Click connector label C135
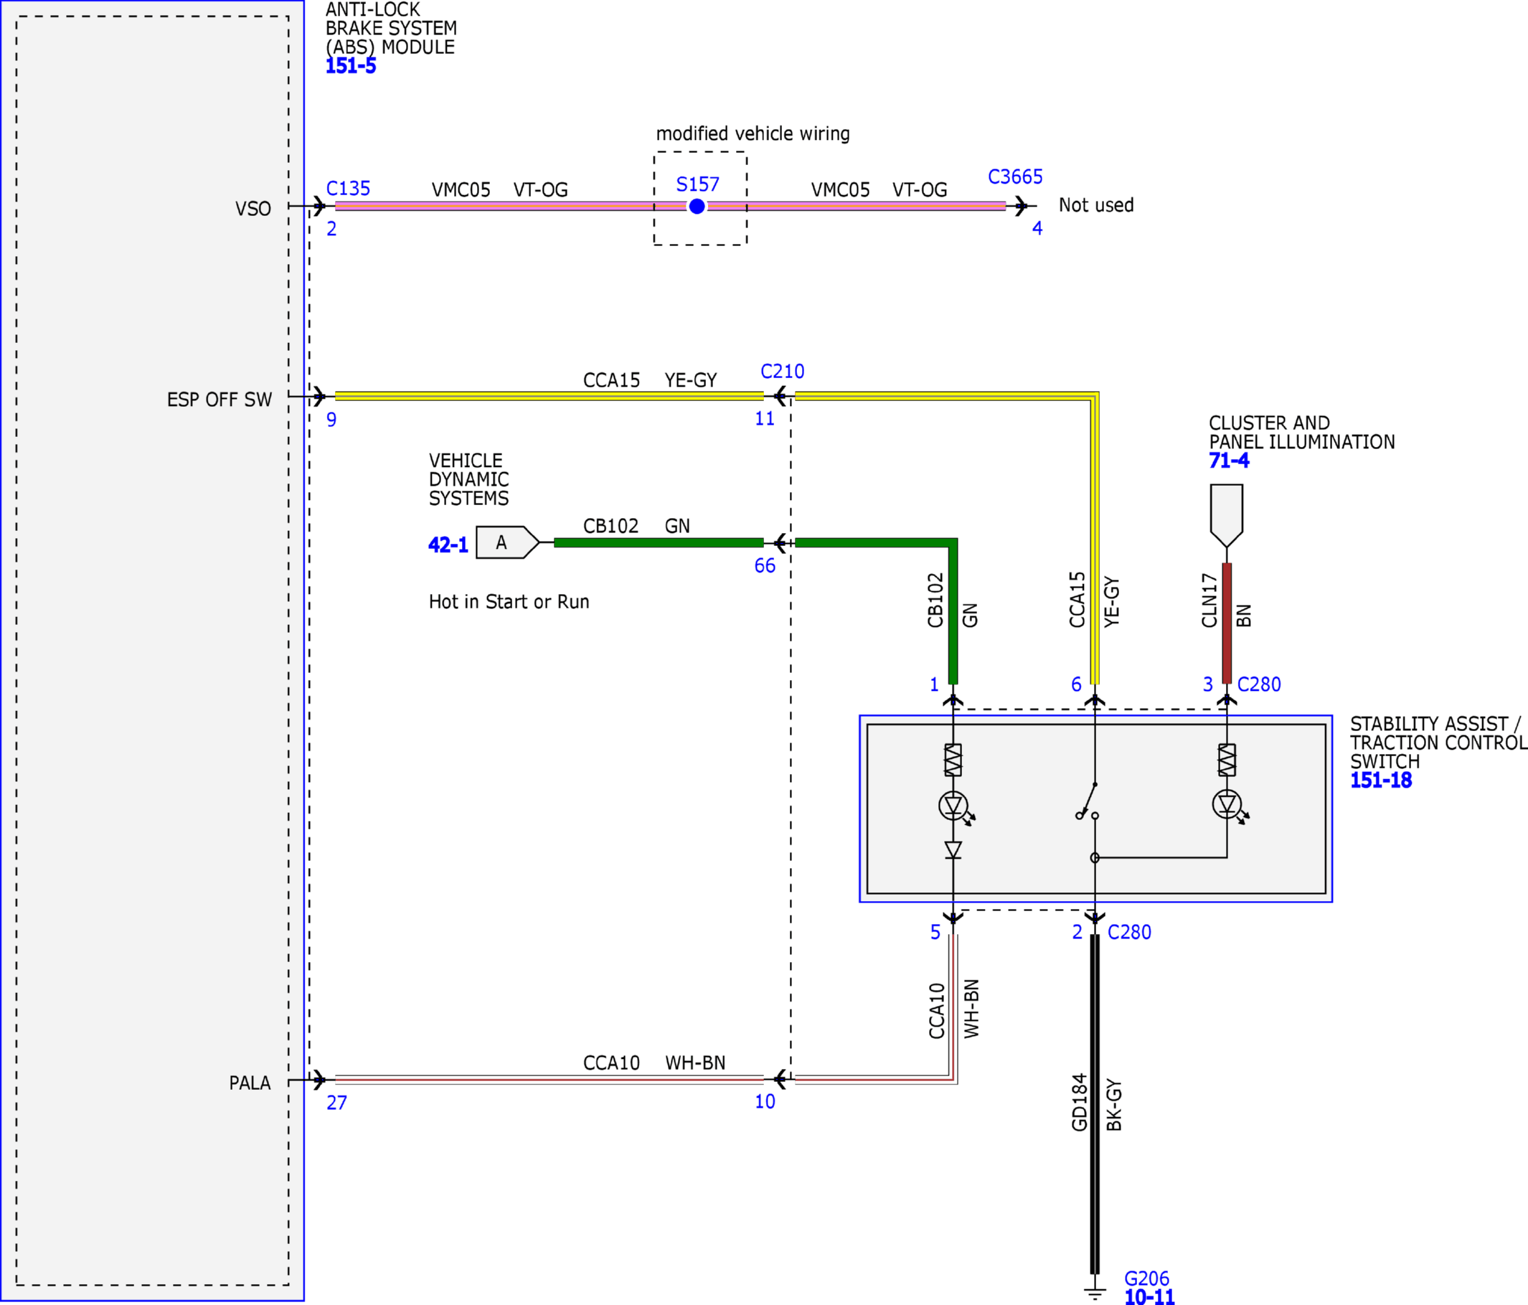Image resolution: width=1528 pixels, height=1305 pixels. [x=348, y=188]
